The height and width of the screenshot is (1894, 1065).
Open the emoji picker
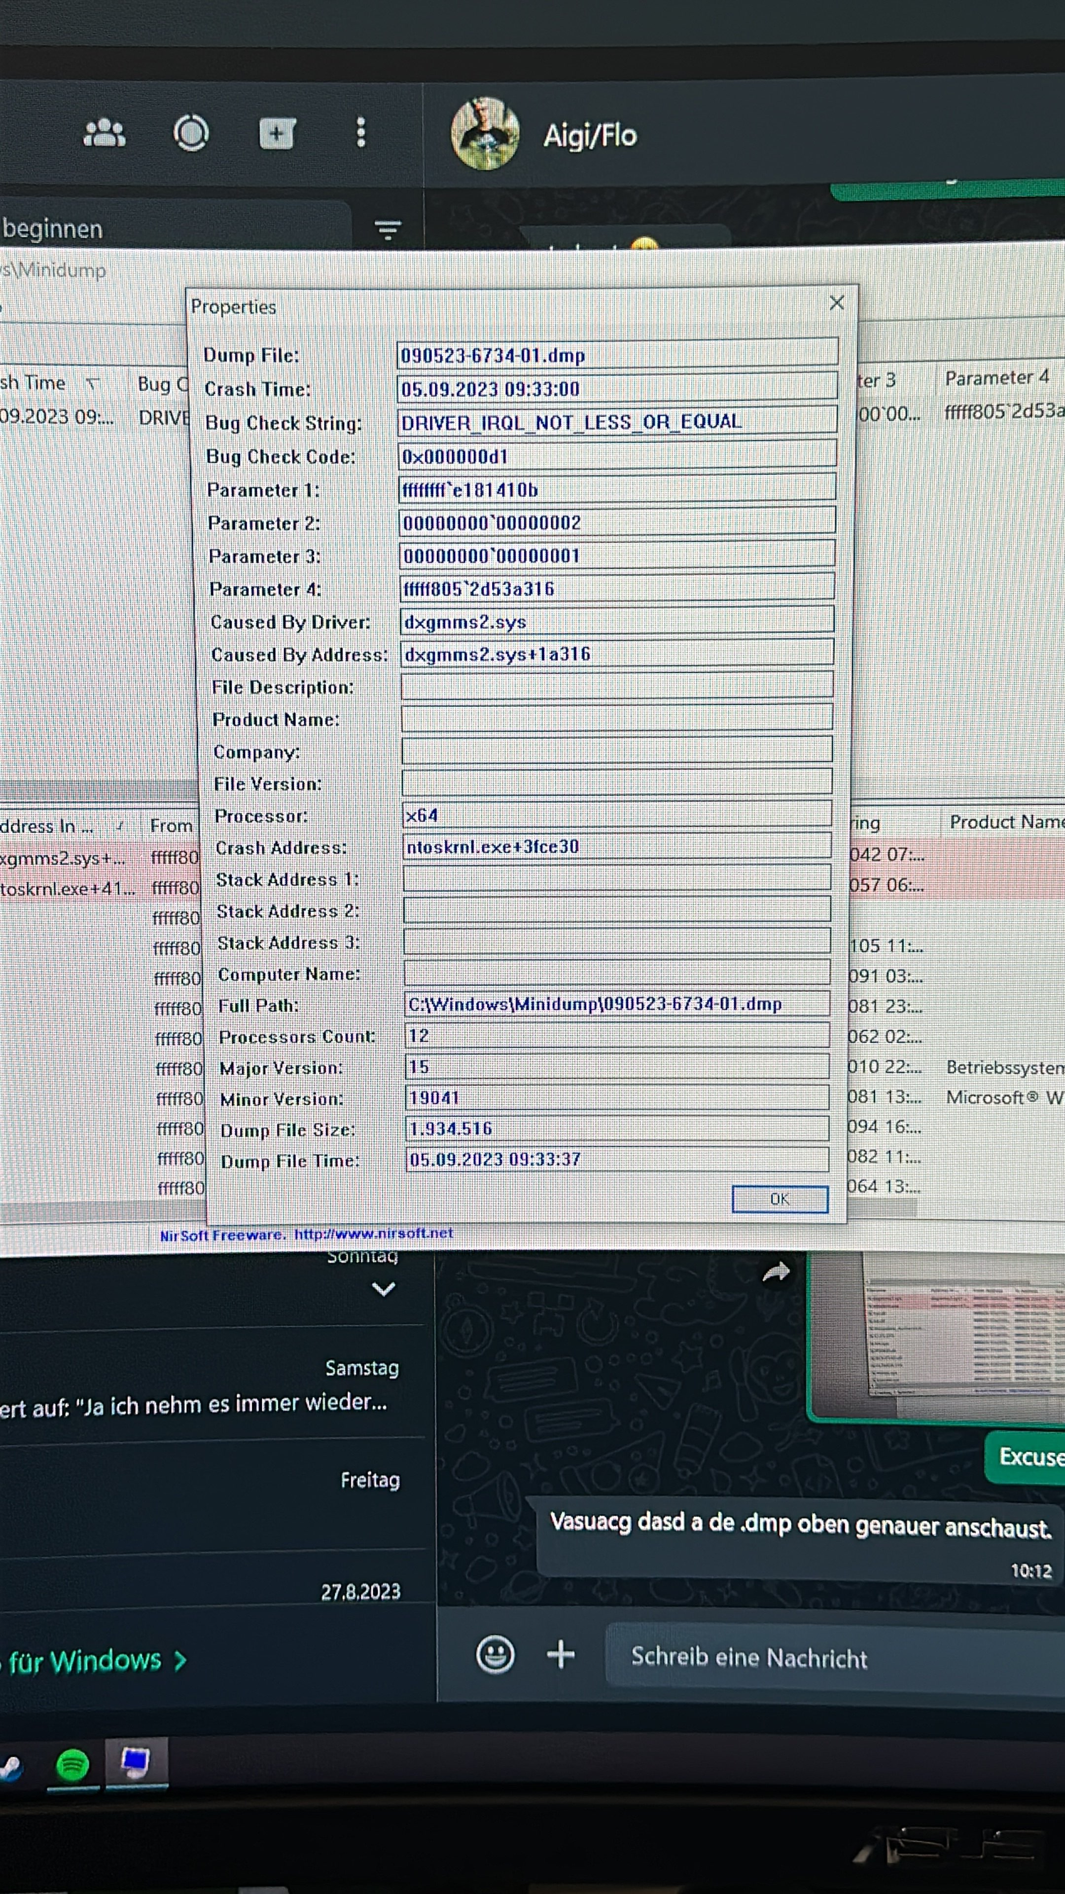pyautogui.click(x=496, y=1655)
